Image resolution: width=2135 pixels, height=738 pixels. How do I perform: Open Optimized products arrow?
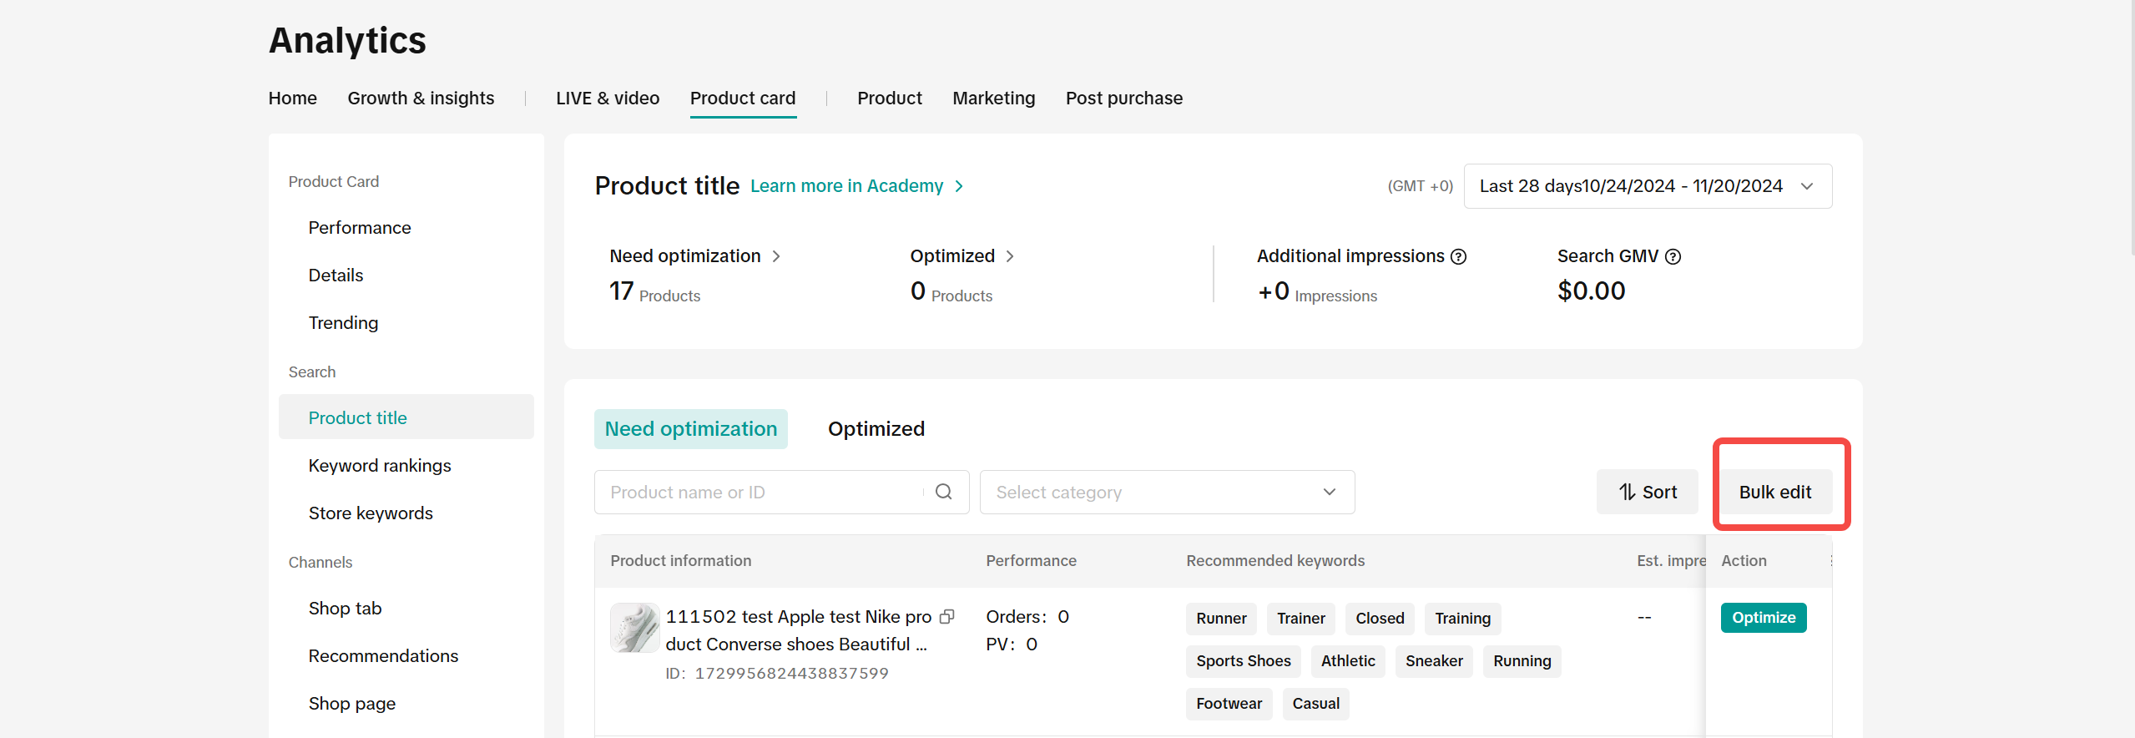click(1010, 256)
